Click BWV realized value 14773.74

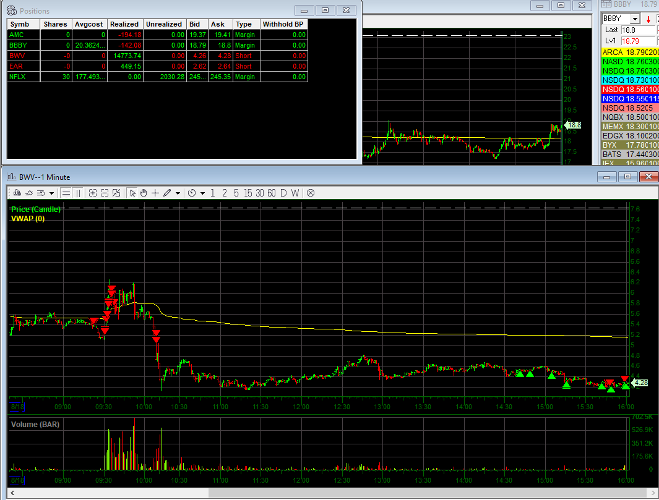coord(127,56)
